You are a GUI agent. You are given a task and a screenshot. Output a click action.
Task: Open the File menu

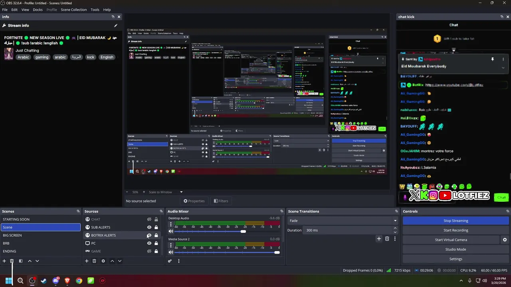[x=5, y=10]
